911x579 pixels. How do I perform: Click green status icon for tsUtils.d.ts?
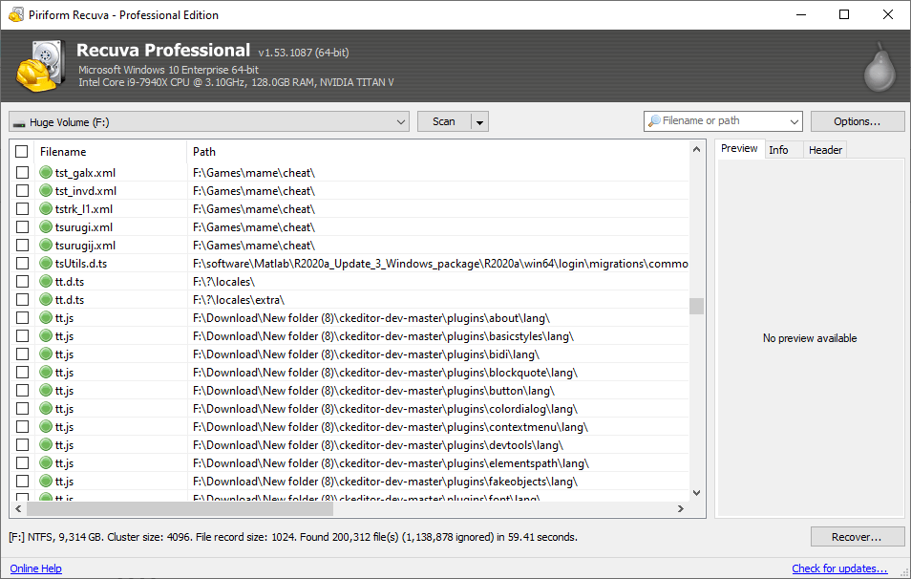pos(46,263)
